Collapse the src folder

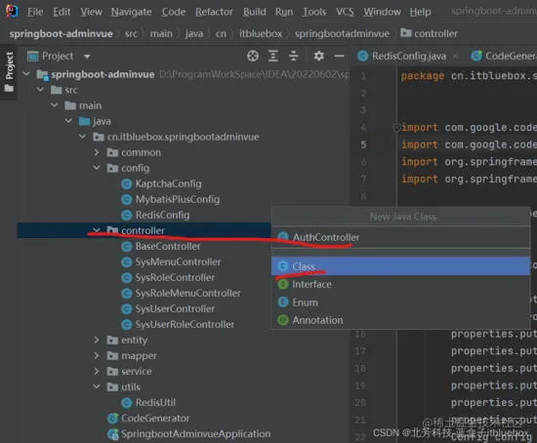(x=40, y=90)
